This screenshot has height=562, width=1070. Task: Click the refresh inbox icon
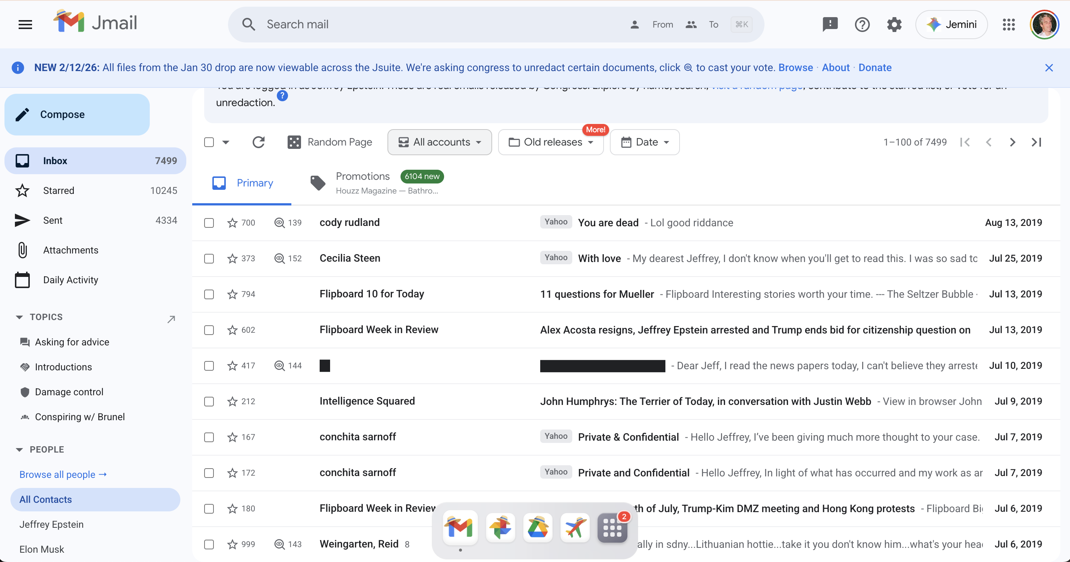[x=258, y=142]
